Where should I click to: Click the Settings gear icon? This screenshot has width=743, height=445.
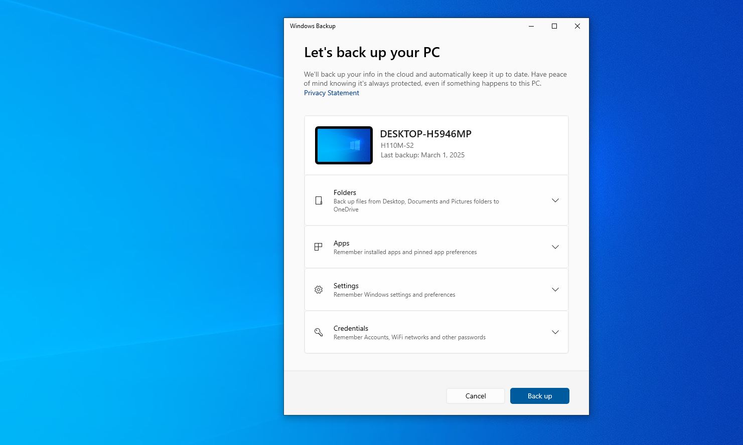point(319,290)
